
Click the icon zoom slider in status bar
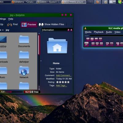(x=14, y=92)
